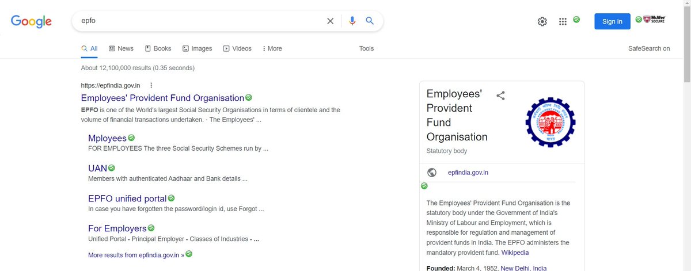Switch to the News tab

click(x=121, y=48)
